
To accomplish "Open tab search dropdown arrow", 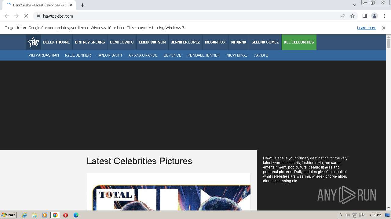I will point(354,5).
